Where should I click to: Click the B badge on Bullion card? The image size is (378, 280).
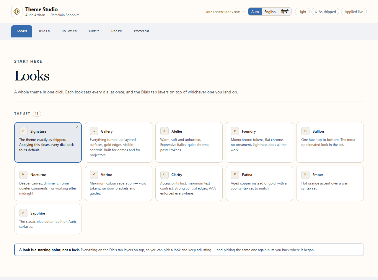(x=305, y=131)
